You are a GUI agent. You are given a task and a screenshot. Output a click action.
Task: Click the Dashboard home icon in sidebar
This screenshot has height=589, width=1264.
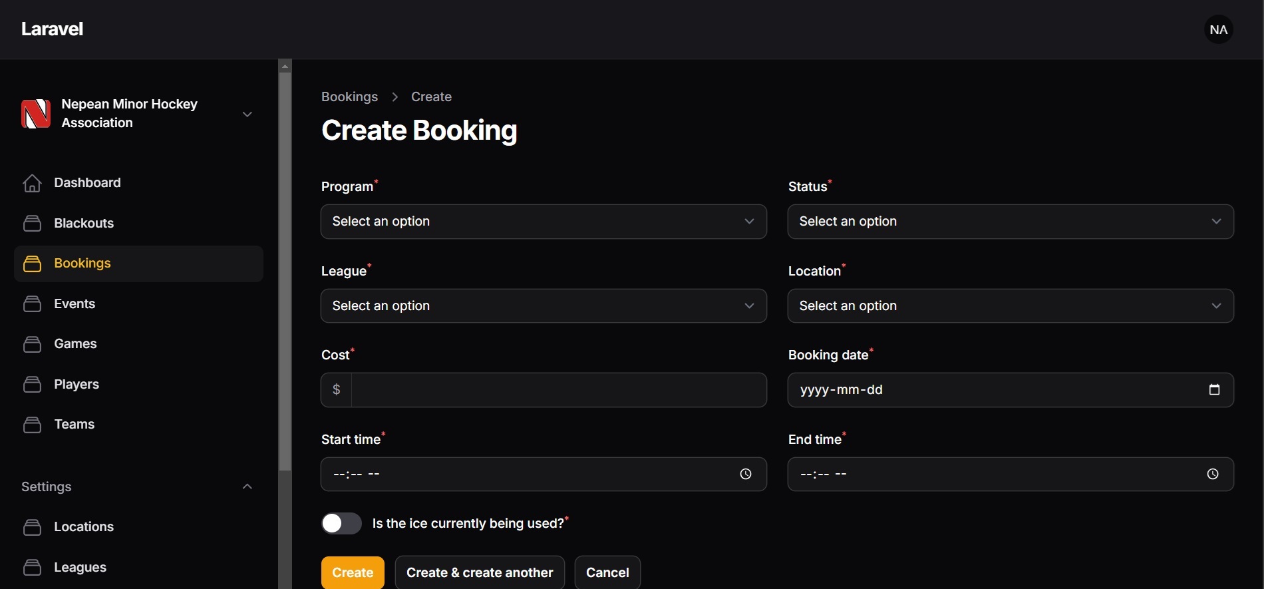(32, 183)
